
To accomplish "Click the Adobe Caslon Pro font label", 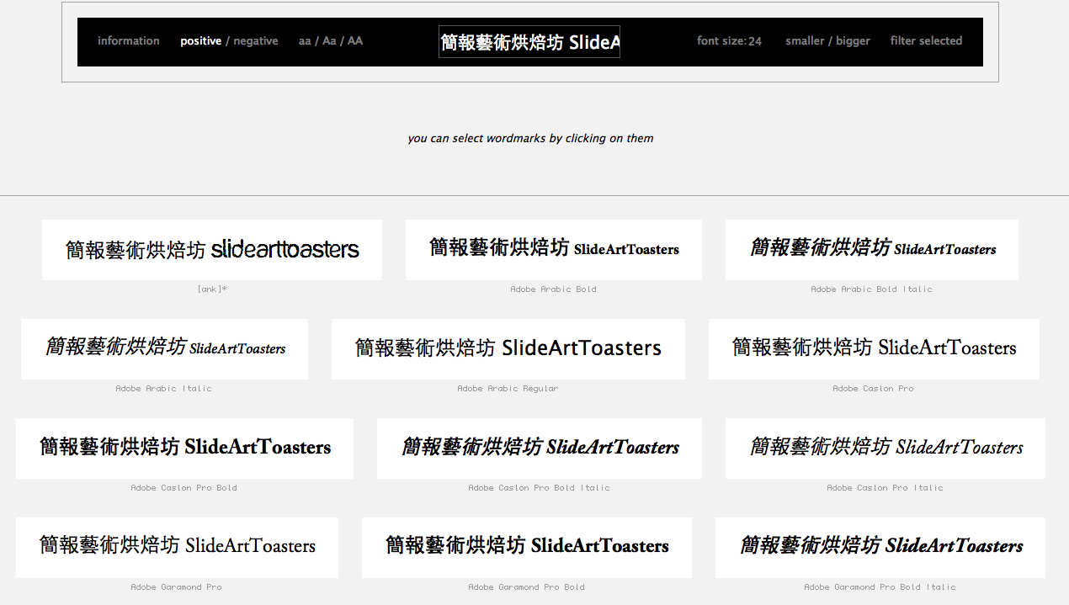I will pos(874,389).
